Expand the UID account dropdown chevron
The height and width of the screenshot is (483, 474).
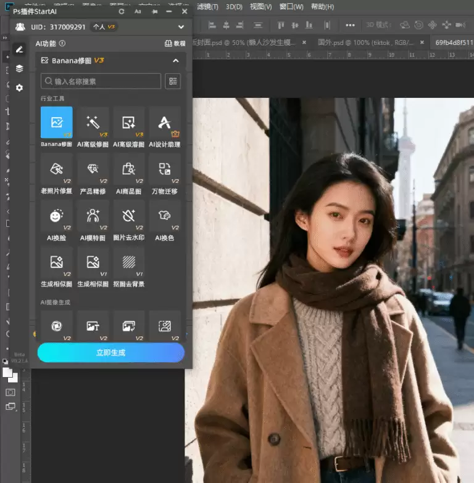point(181,27)
